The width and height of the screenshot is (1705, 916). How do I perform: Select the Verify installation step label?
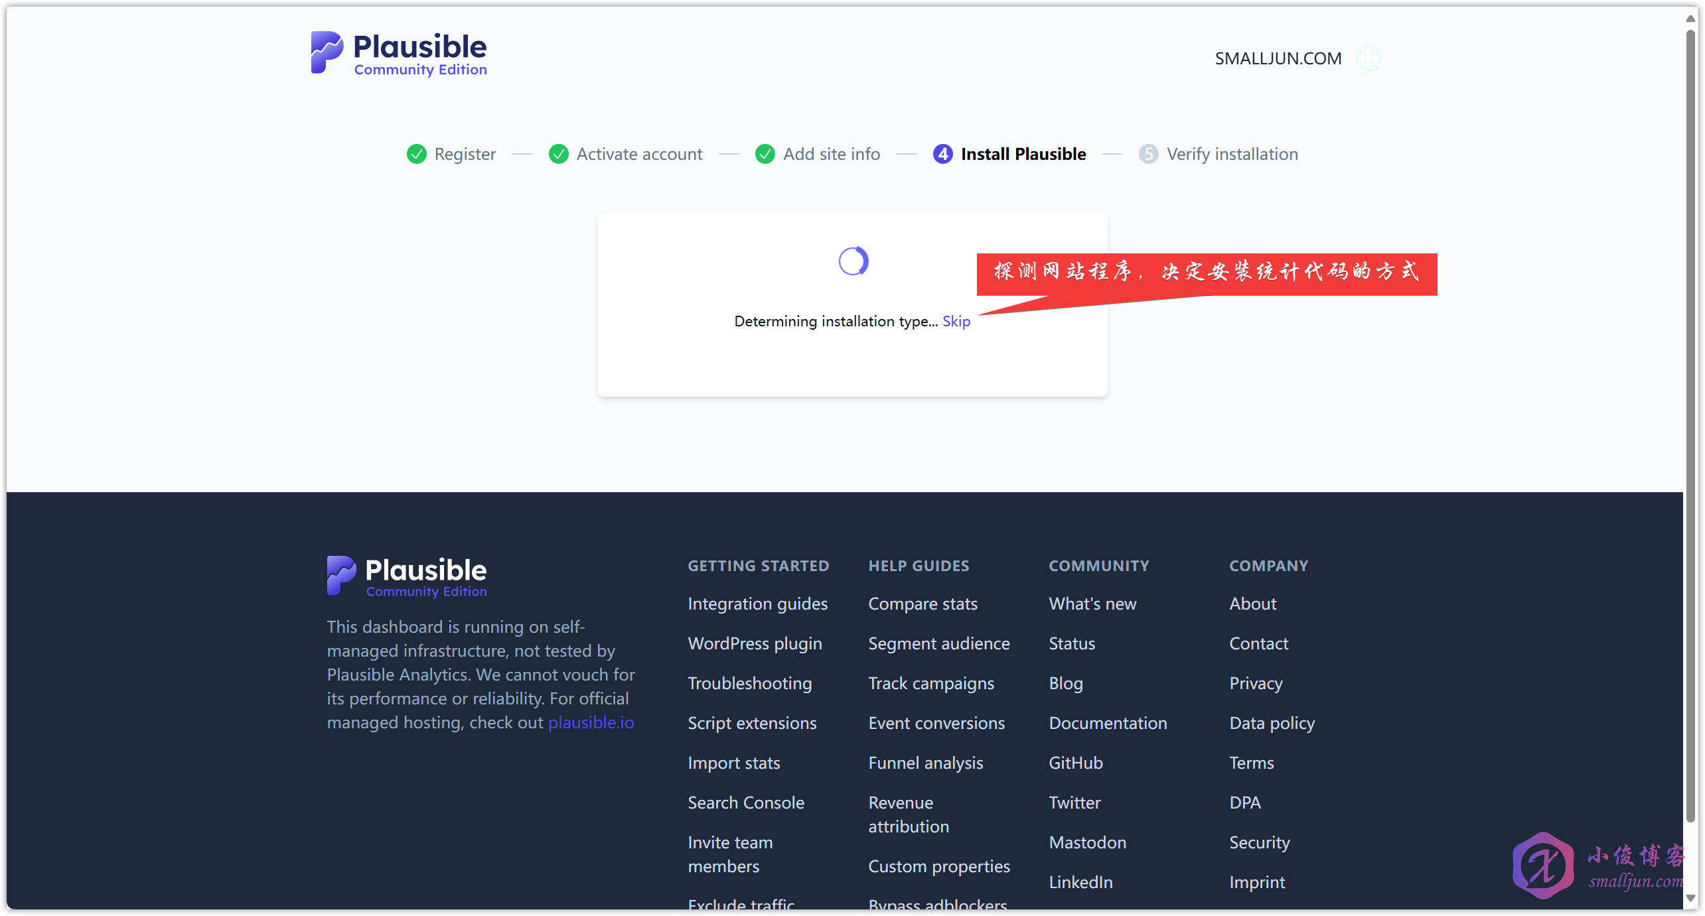(x=1232, y=154)
